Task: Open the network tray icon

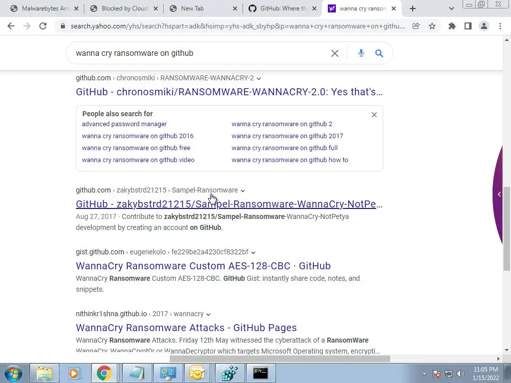Action: coord(449,374)
